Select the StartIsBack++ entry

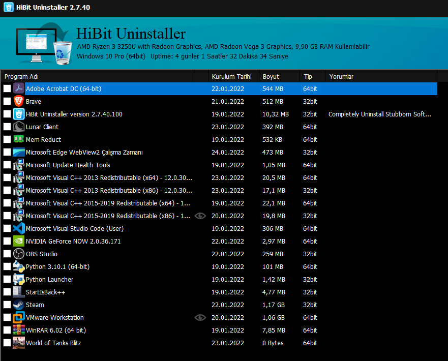tap(45, 292)
